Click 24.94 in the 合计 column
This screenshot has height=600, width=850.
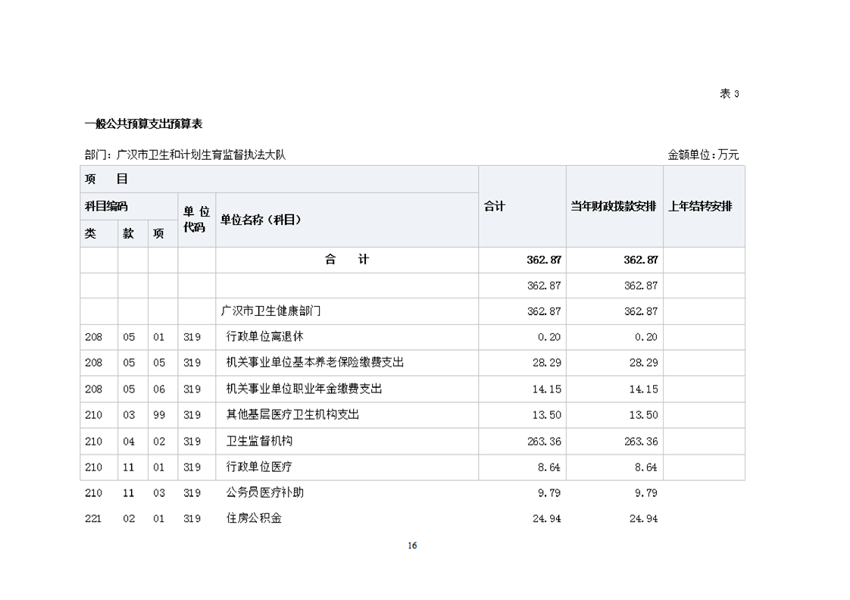point(546,519)
